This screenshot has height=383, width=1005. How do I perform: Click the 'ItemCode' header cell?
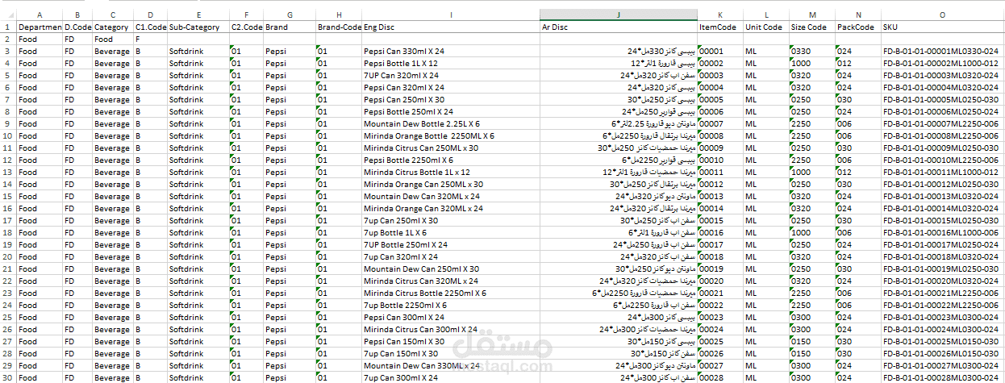[x=719, y=27]
